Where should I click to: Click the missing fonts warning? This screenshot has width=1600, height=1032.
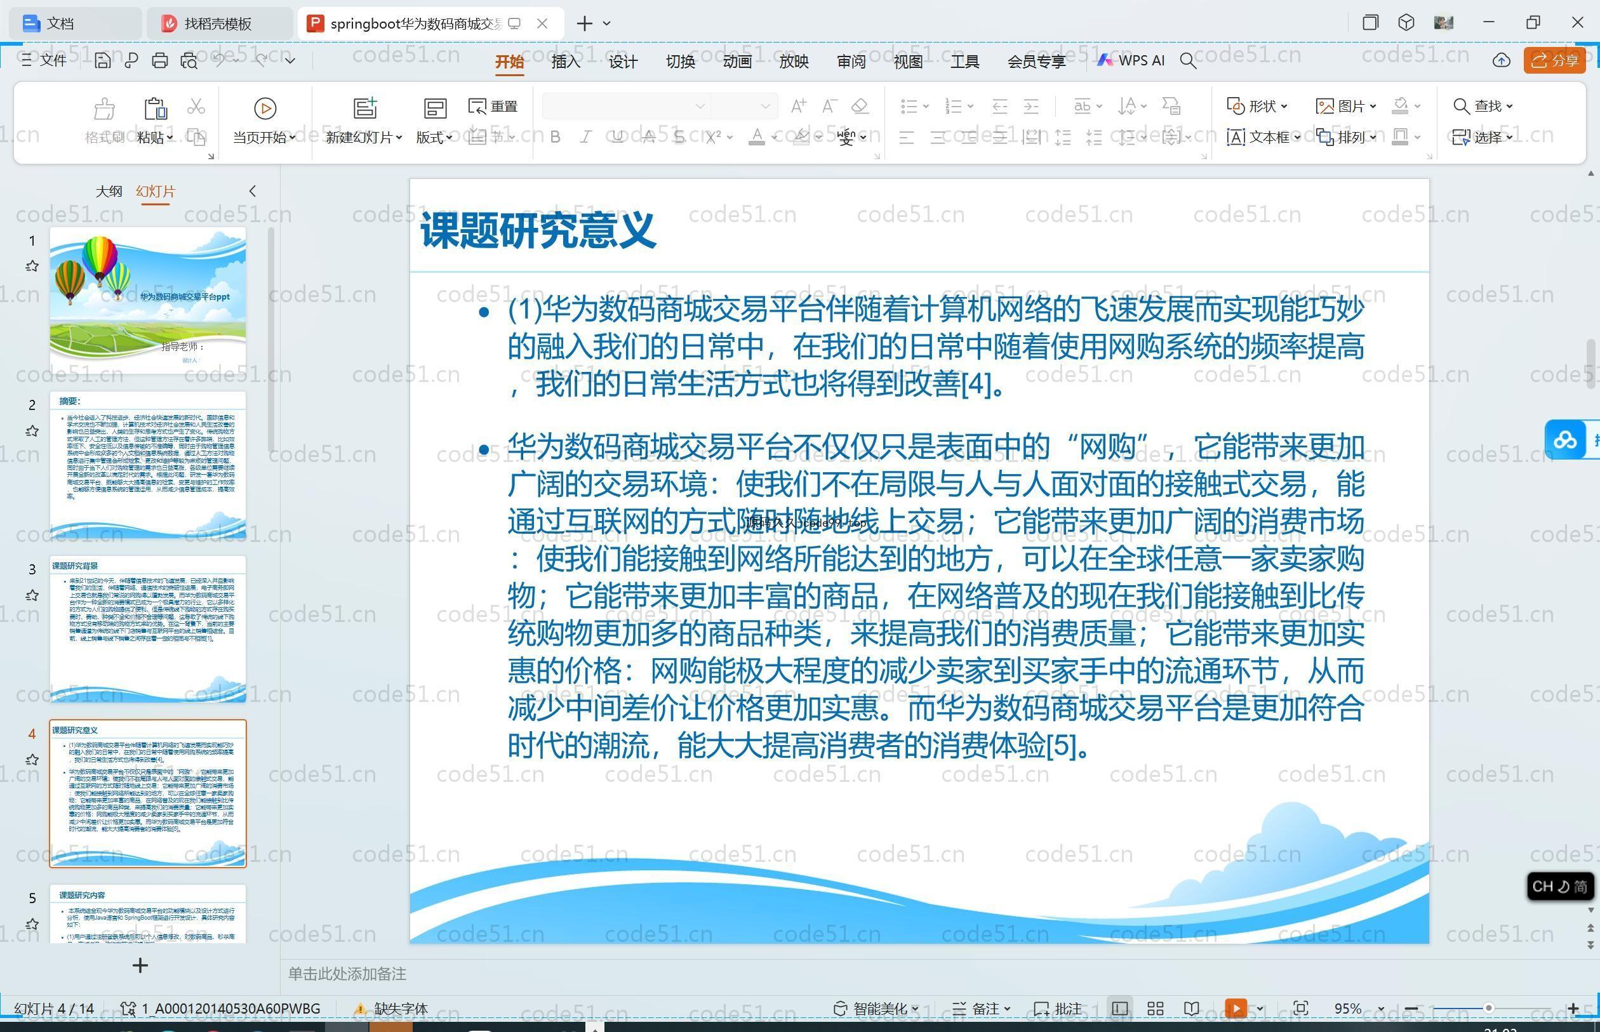(x=390, y=1009)
